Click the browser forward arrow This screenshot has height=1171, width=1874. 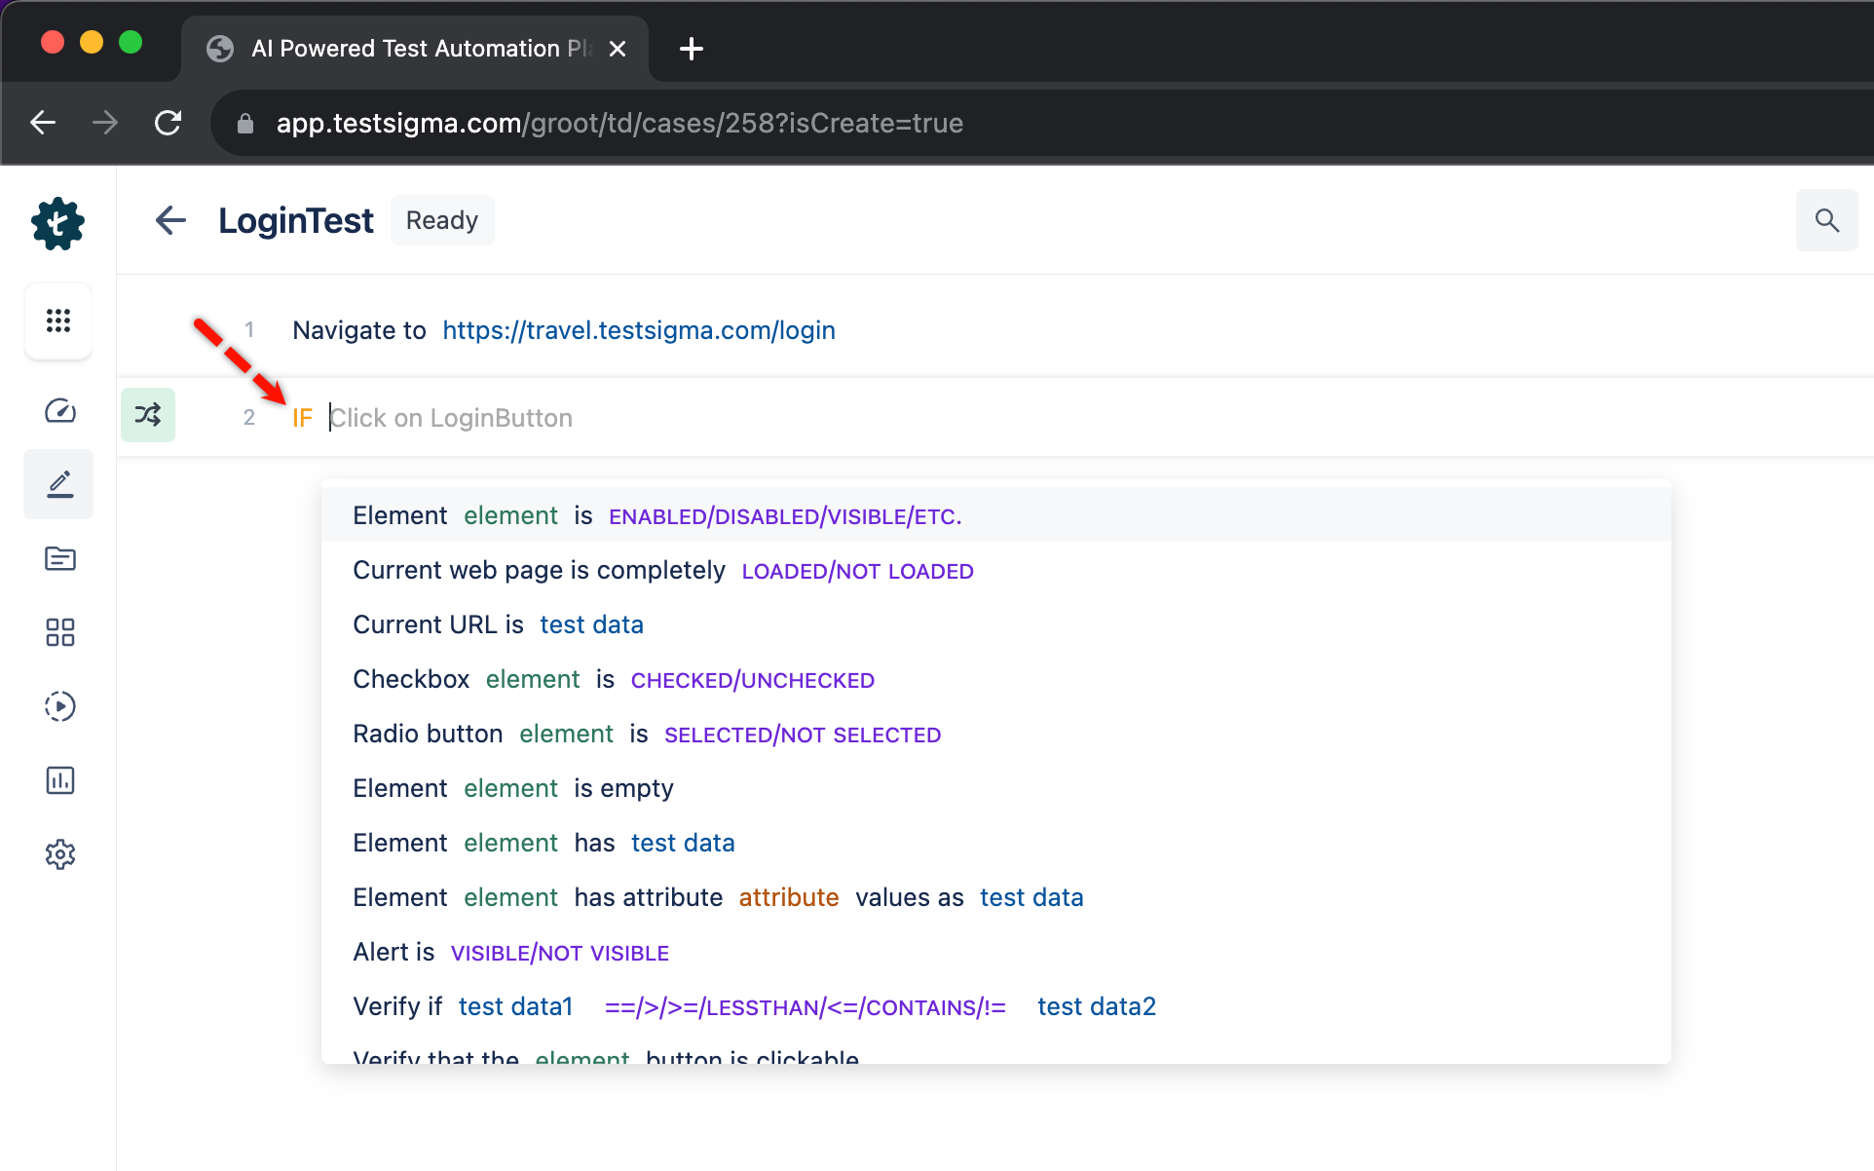point(104,123)
